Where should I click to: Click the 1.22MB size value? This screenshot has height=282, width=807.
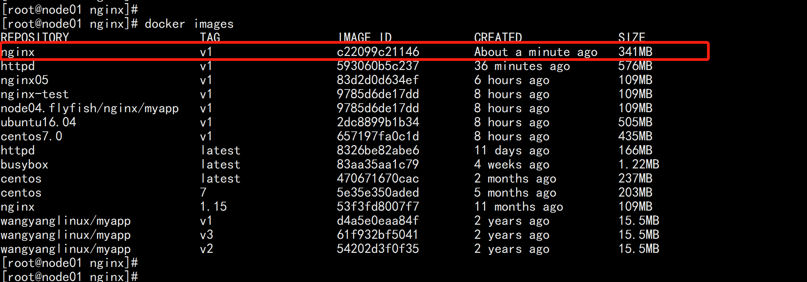(x=639, y=164)
